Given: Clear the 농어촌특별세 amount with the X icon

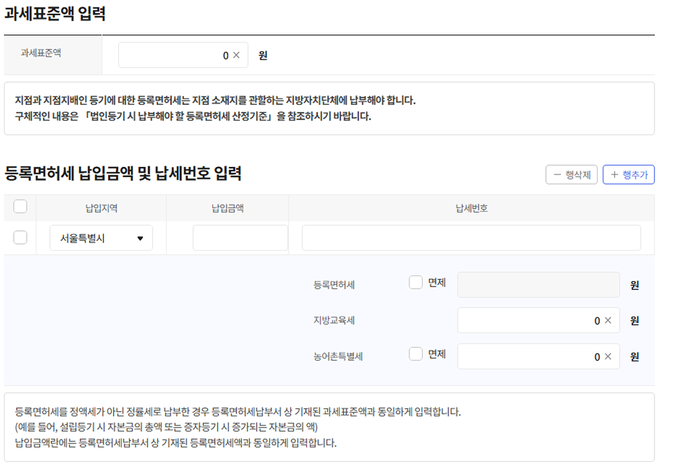Looking at the screenshot, I should coord(608,357).
